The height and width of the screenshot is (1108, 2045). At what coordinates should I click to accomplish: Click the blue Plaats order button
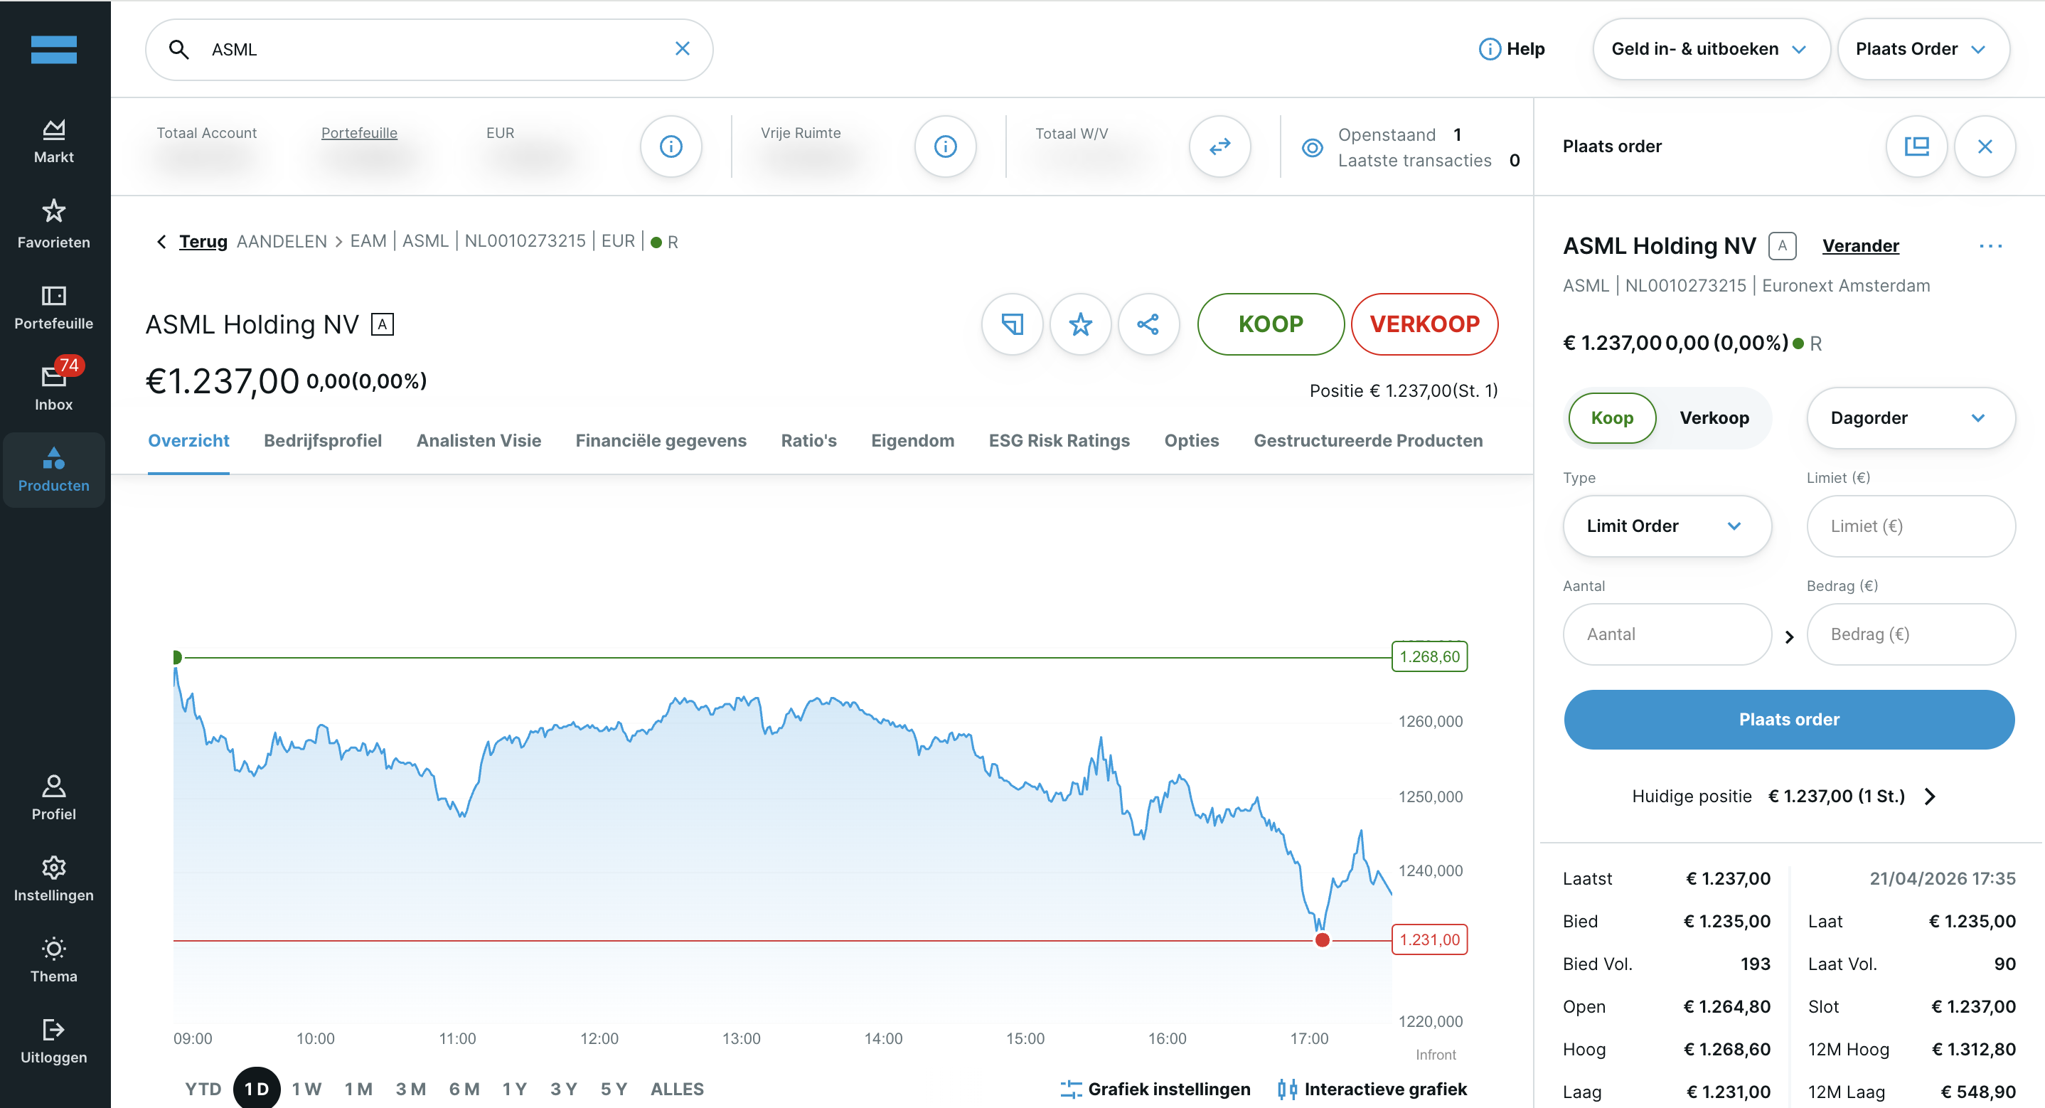tap(1788, 719)
